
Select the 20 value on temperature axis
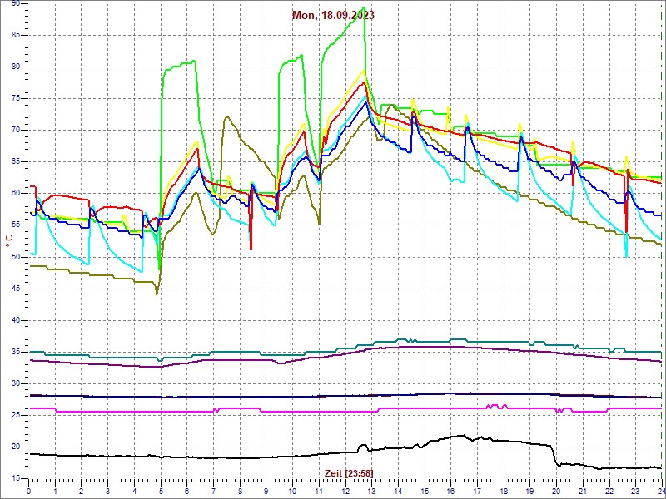point(16,447)
